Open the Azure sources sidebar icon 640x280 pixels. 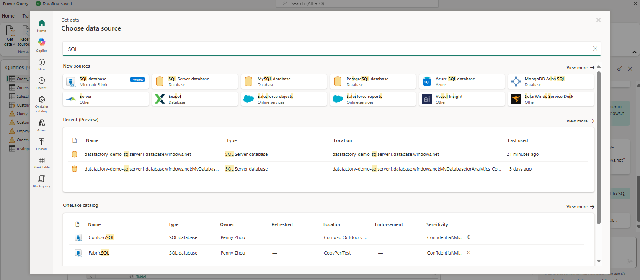pos(41,125)
